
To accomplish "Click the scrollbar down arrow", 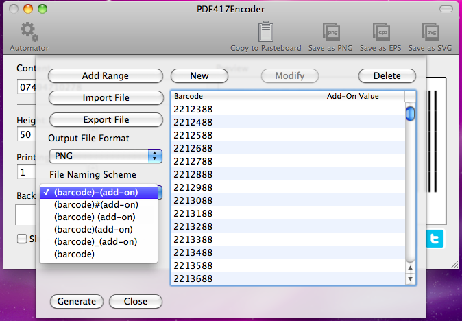I will 410,278.
